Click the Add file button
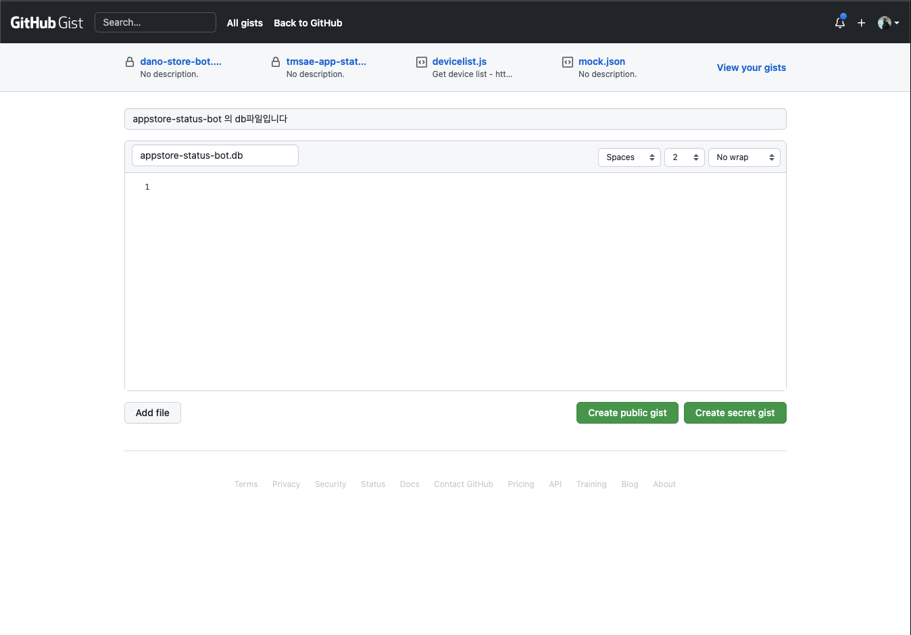The height and width of the screenshot is (635, 911). [153, 413]
